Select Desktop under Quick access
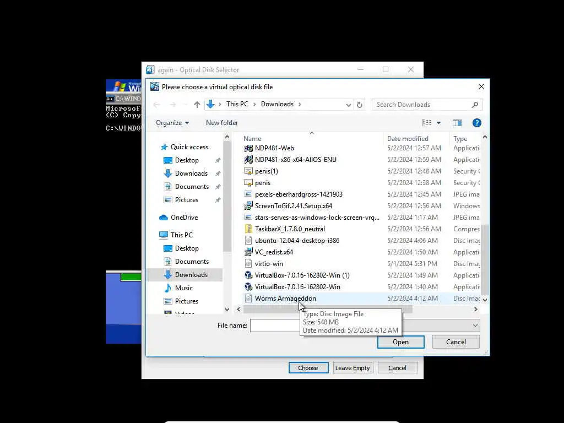Image resolution: width=564 pixels, height=423 pixels. 187,160
